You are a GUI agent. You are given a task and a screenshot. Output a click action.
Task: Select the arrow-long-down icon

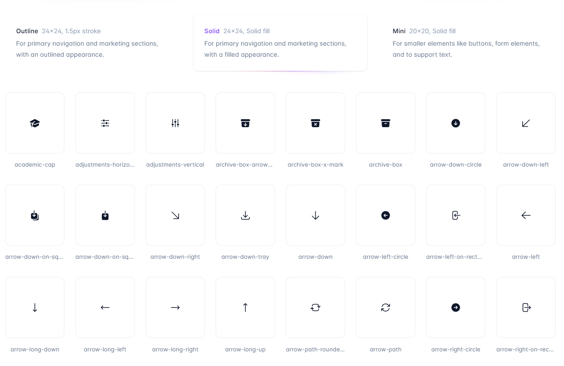(x=35, y=308)
